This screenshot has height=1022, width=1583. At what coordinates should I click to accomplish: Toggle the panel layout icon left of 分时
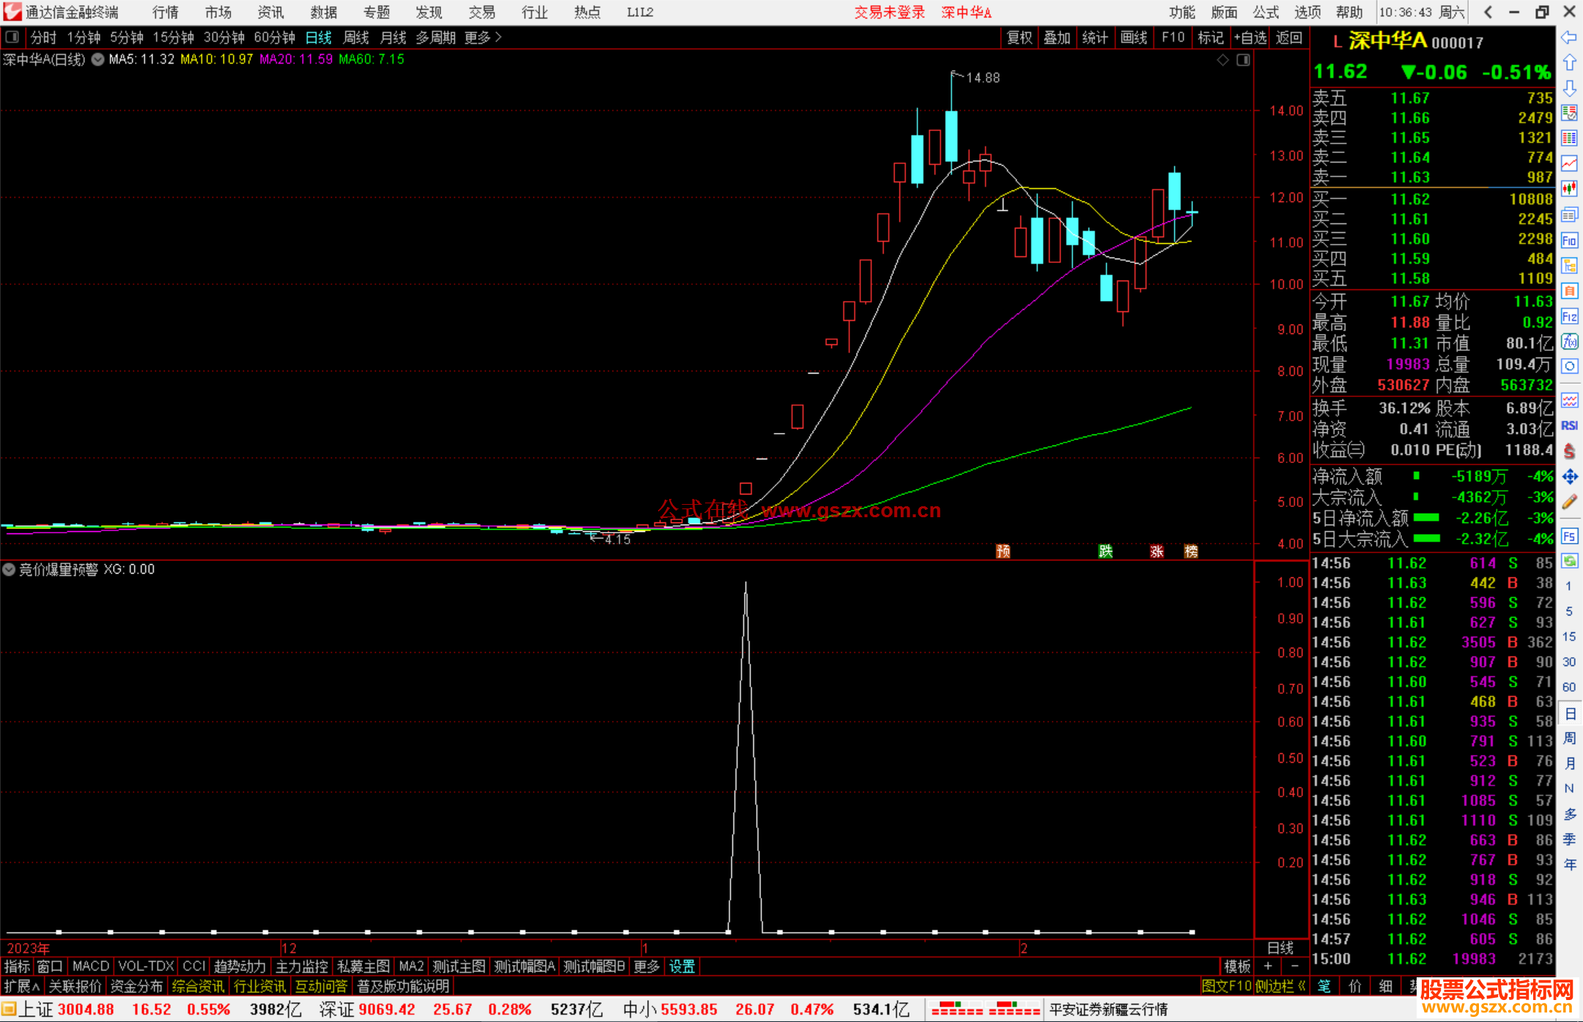(x=12, y=37)
